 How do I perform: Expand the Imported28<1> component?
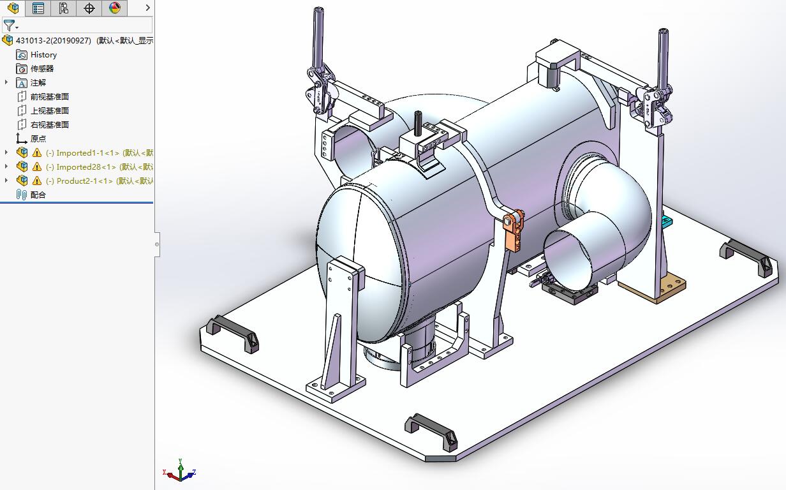click(x=6, y=167)
